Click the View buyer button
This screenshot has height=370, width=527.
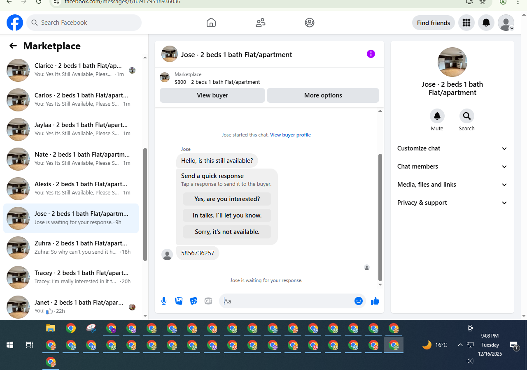212,95
